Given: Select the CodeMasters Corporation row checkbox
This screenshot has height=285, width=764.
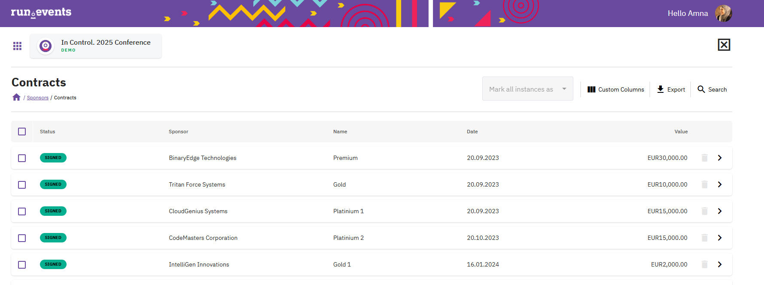Looking at the screenshot, I should click(x=22, y=238).
